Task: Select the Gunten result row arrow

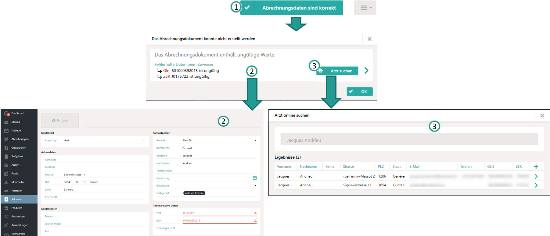Action: click(x=536, y=185)
